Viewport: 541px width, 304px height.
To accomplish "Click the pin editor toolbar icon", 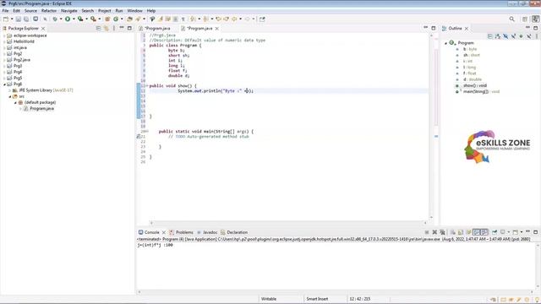I will tap(262, 19).
